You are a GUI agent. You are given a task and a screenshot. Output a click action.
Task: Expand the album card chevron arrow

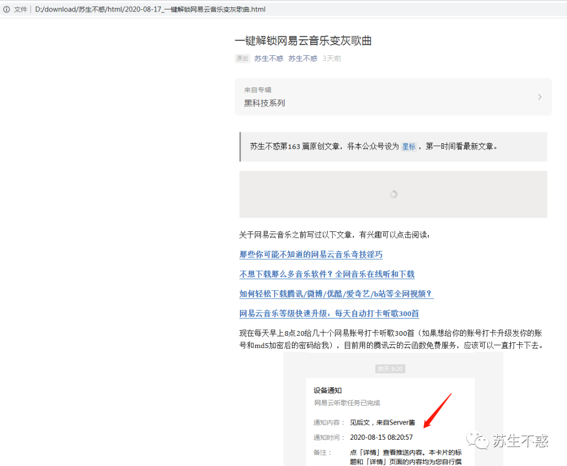pos(540,97)
